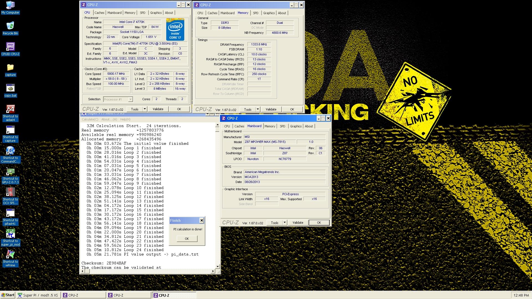Click the Intel Core i7 logo badge
The width and height of the screenshot is (532, 299).
click(175, 30)
